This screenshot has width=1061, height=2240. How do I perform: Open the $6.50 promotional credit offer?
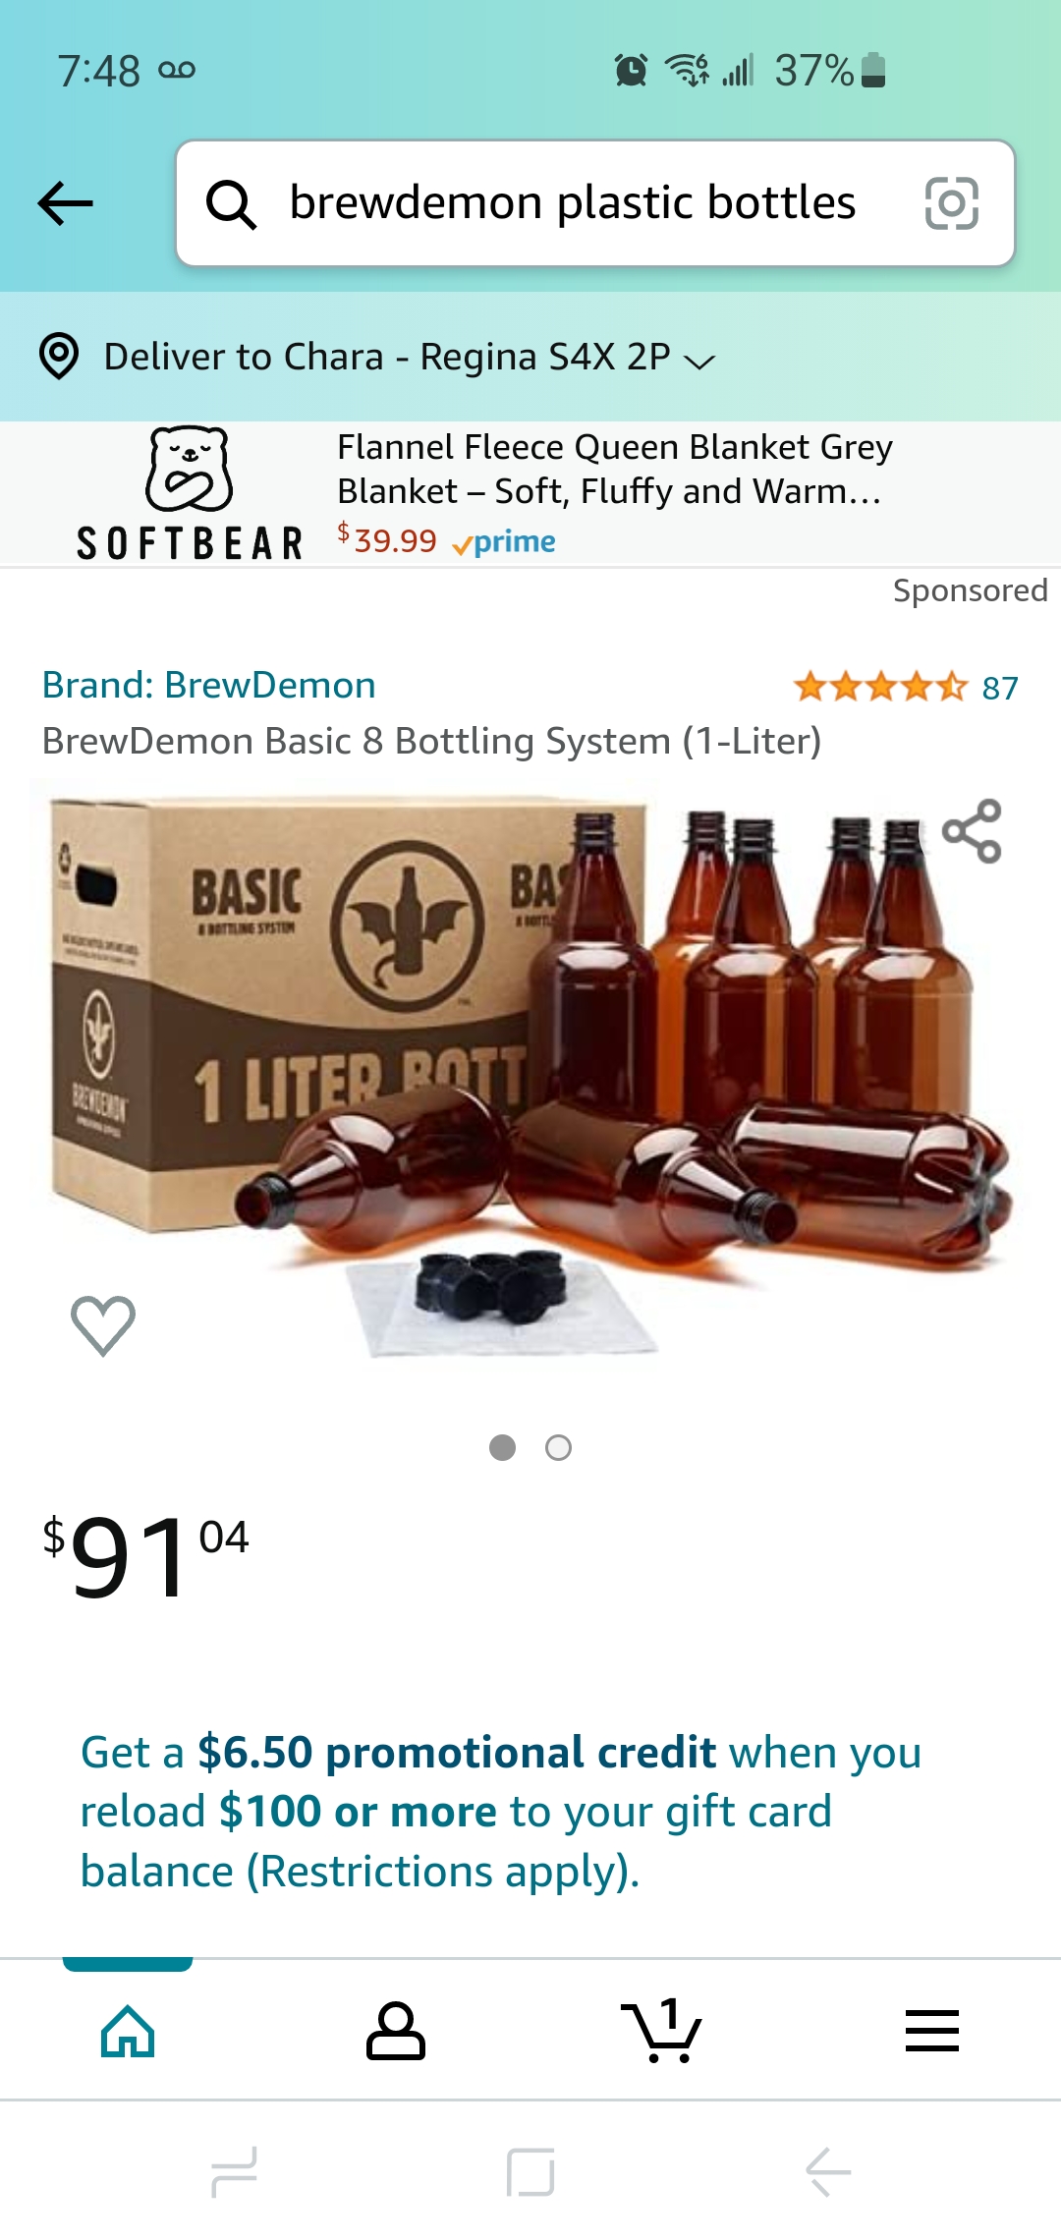(x=501, y=1812)
